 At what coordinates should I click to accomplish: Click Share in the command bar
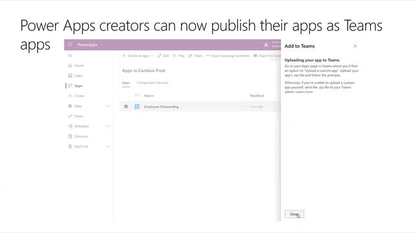coord(195,56)
